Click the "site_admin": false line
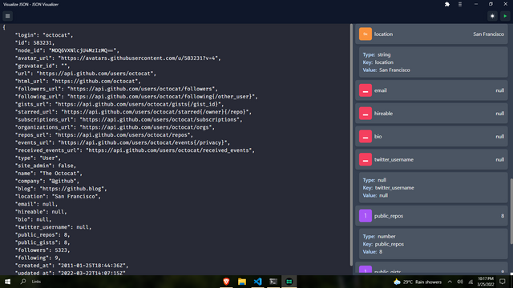Image resolution: width=513 pixels, height=288 pixels. [46, 166]
